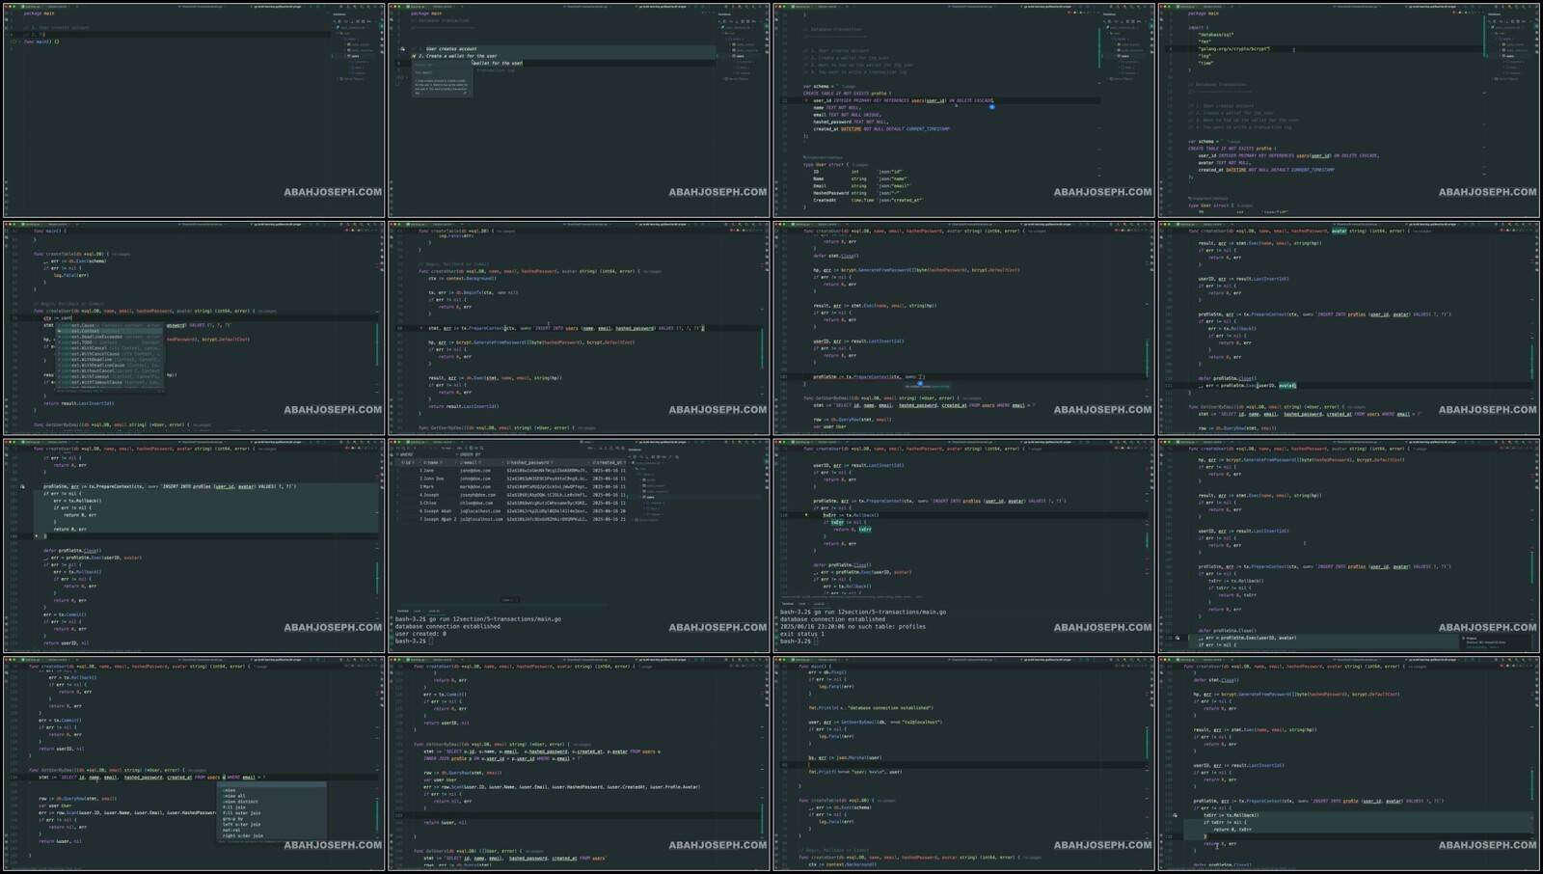1543x874 pixels.
Task: Select the 'Joseph Abah 2' row in users table
Action: click(439, 518)
